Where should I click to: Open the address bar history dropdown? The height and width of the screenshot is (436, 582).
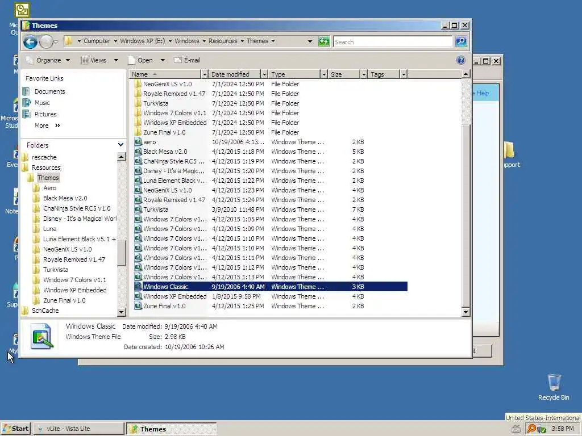click(x=310, y=41)
